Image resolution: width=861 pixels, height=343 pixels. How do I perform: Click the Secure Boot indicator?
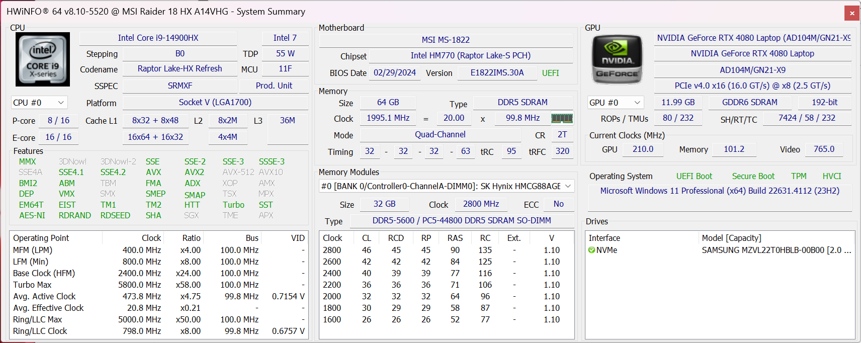(753, 176)
